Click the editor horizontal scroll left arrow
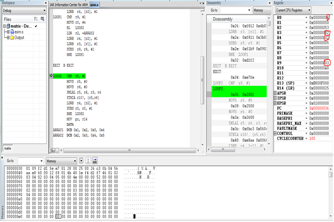Viewport: 334px width, 222px height. point(62,150)
